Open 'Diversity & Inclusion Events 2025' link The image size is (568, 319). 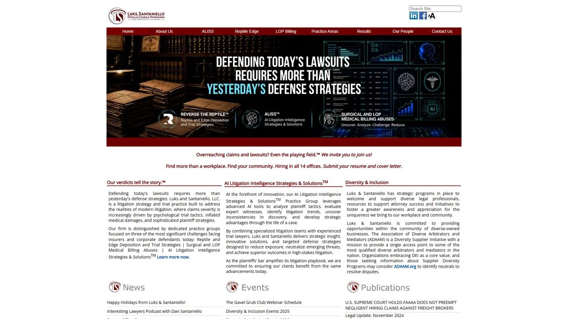257,311
